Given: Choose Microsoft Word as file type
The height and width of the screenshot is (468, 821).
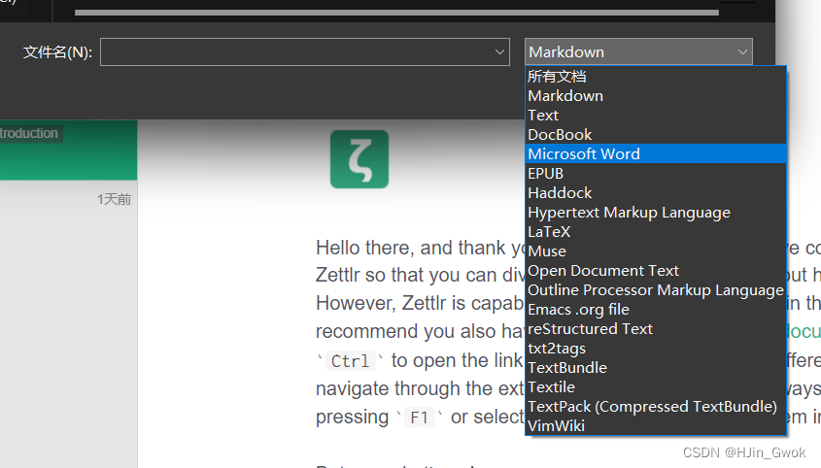Looking at the screenshot, I should pos(656,154).
